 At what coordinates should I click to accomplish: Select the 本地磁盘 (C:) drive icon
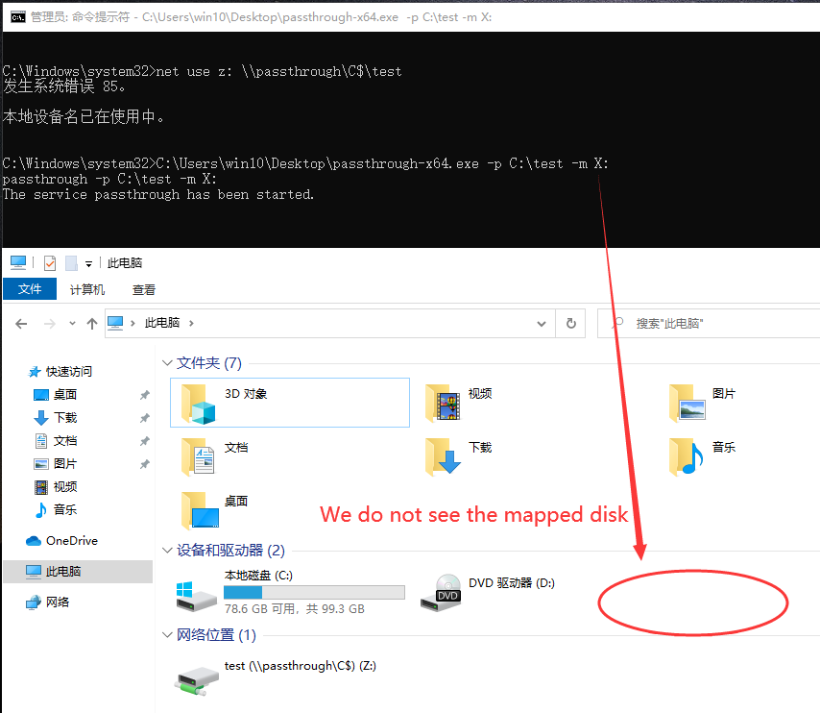point(196,597)
